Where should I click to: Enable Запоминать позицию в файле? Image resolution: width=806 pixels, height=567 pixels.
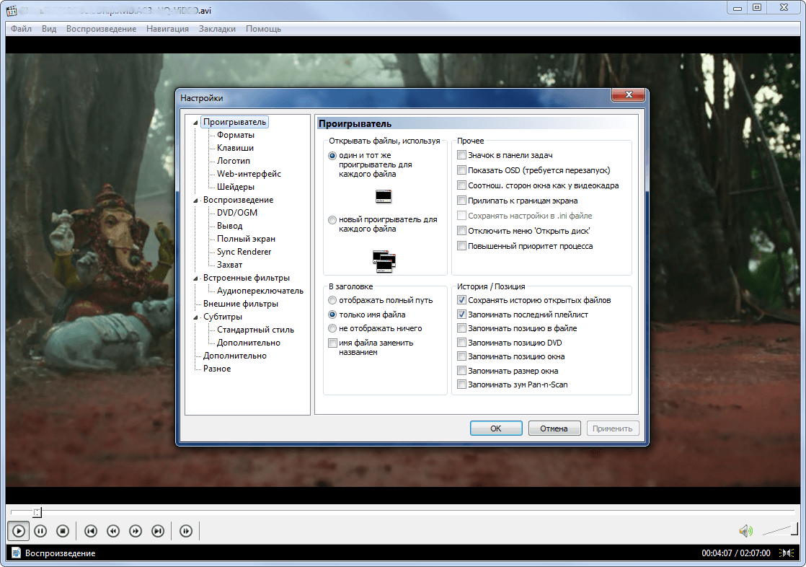(461, 328)
